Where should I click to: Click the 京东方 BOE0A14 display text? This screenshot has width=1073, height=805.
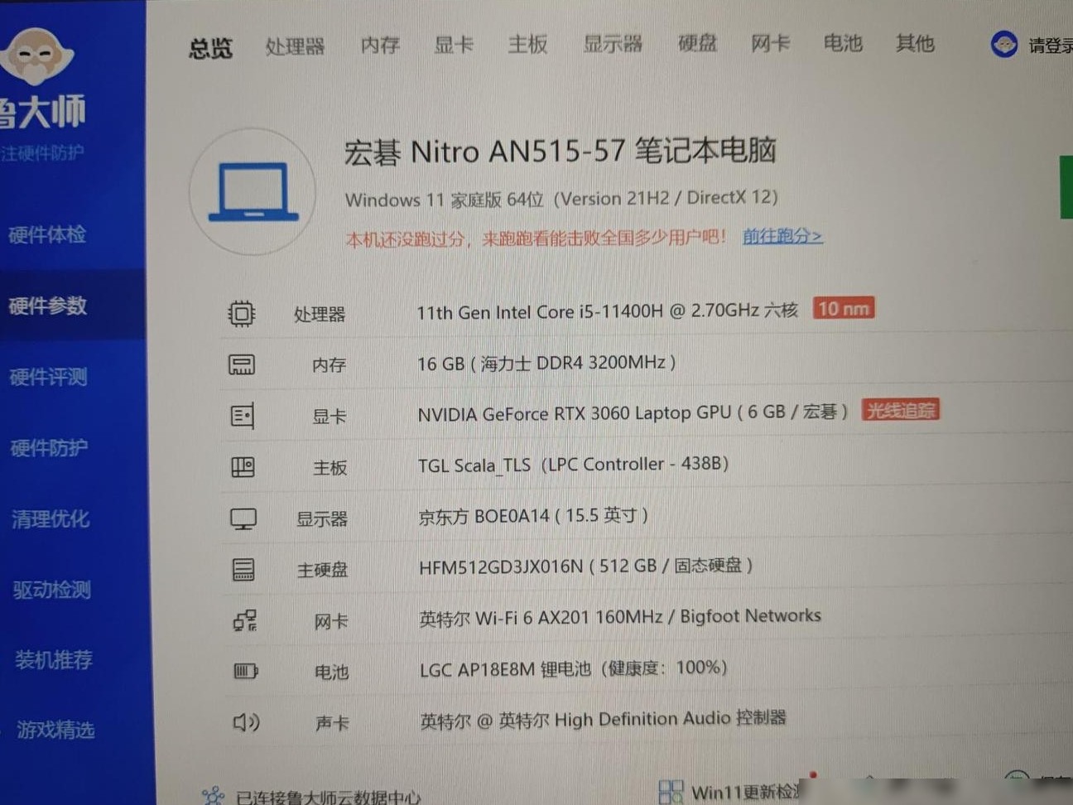[533, 516]
